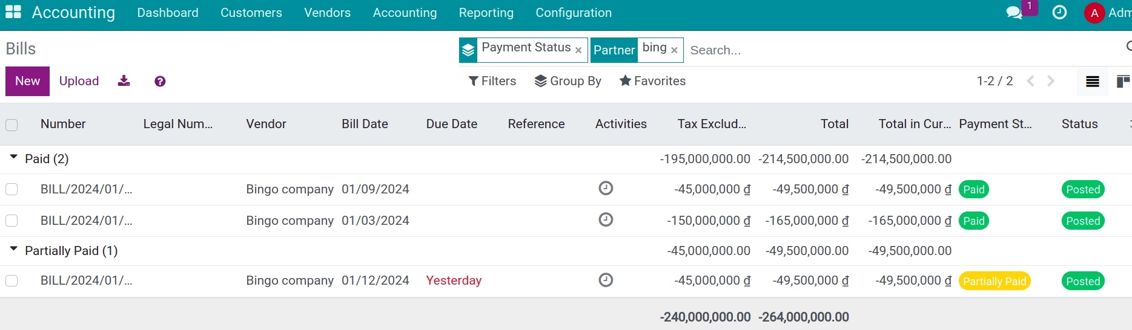Toggle the select-all checkbox in header
1132x330 pixels.
click(12, 125)
